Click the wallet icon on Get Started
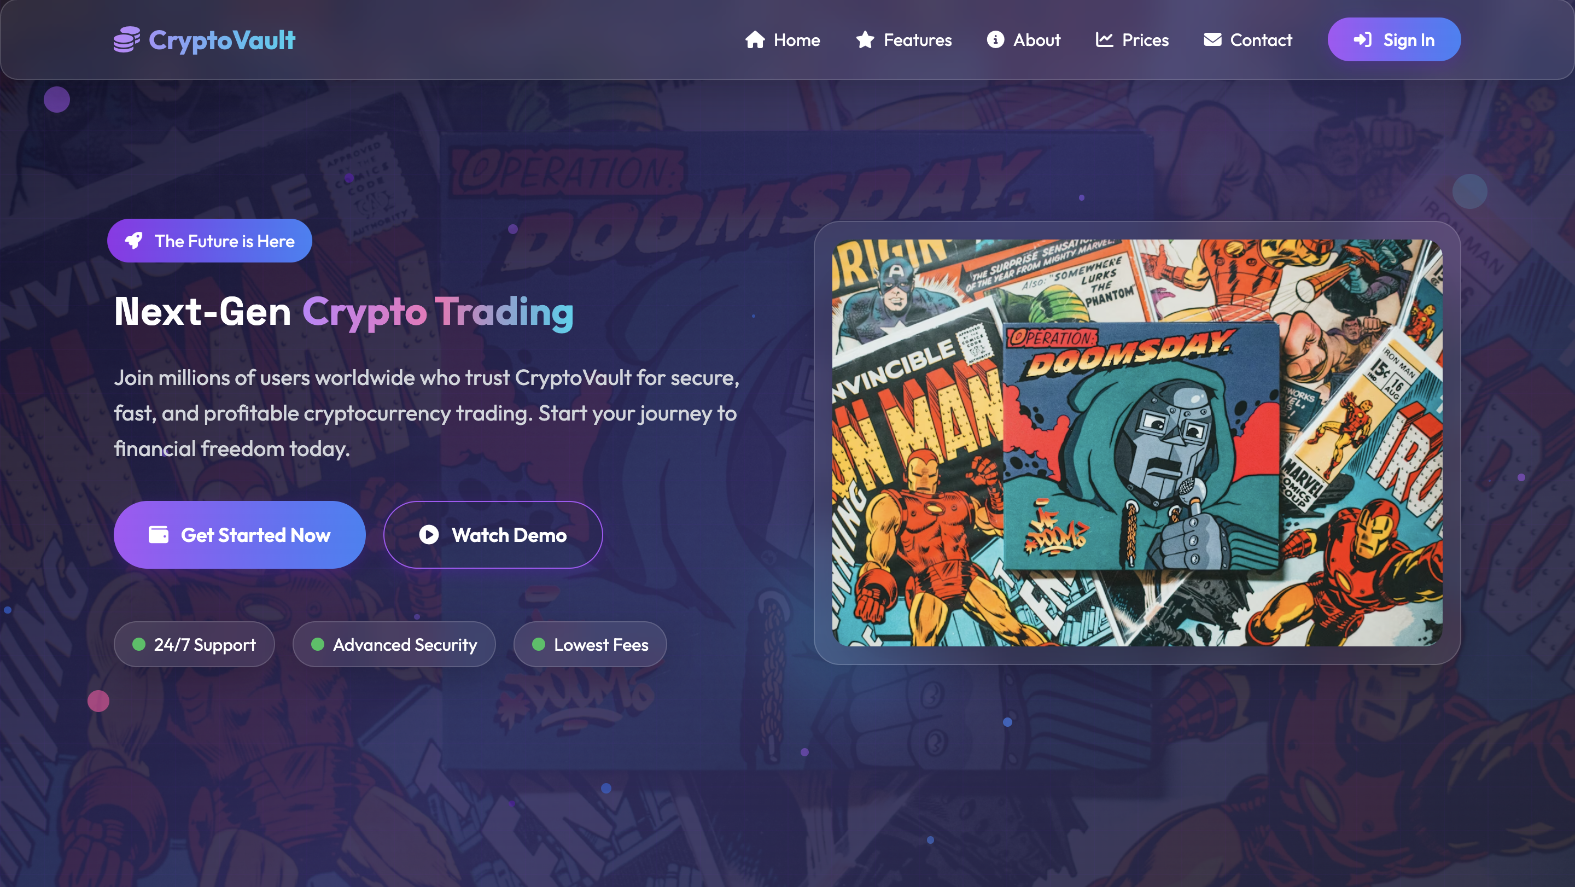 [159, 535]
